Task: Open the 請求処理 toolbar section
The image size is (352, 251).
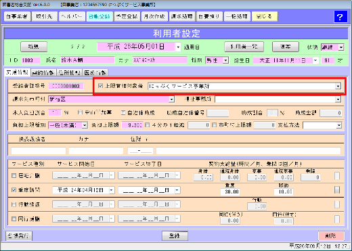Action: click(x=182, y=16)
